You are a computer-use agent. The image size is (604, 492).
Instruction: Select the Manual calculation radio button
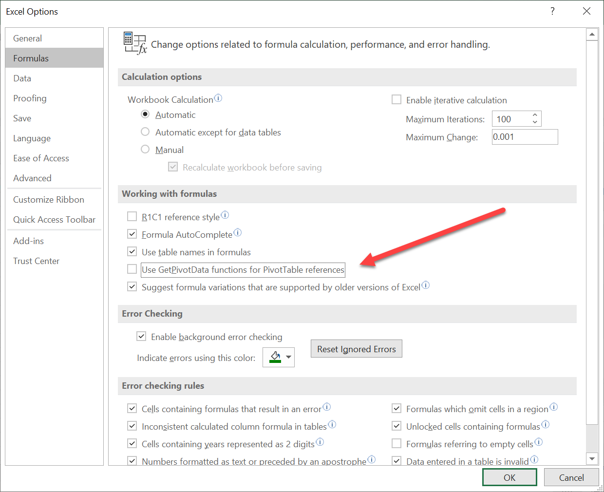coord(145,150)
